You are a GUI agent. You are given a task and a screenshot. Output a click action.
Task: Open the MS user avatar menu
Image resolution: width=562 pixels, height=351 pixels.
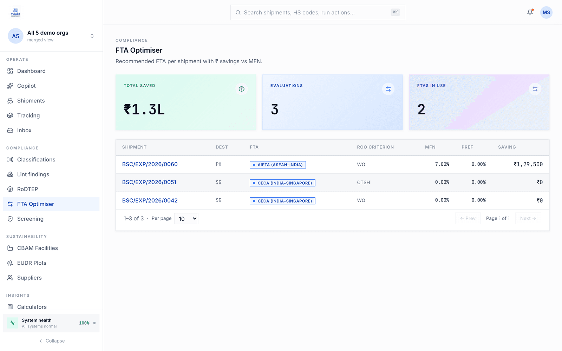click(x=546, y=12)
